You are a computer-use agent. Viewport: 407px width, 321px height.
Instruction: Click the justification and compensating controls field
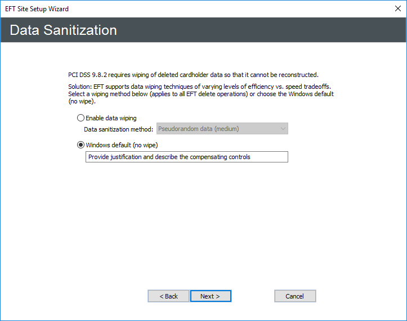click(x=186, y=157)
